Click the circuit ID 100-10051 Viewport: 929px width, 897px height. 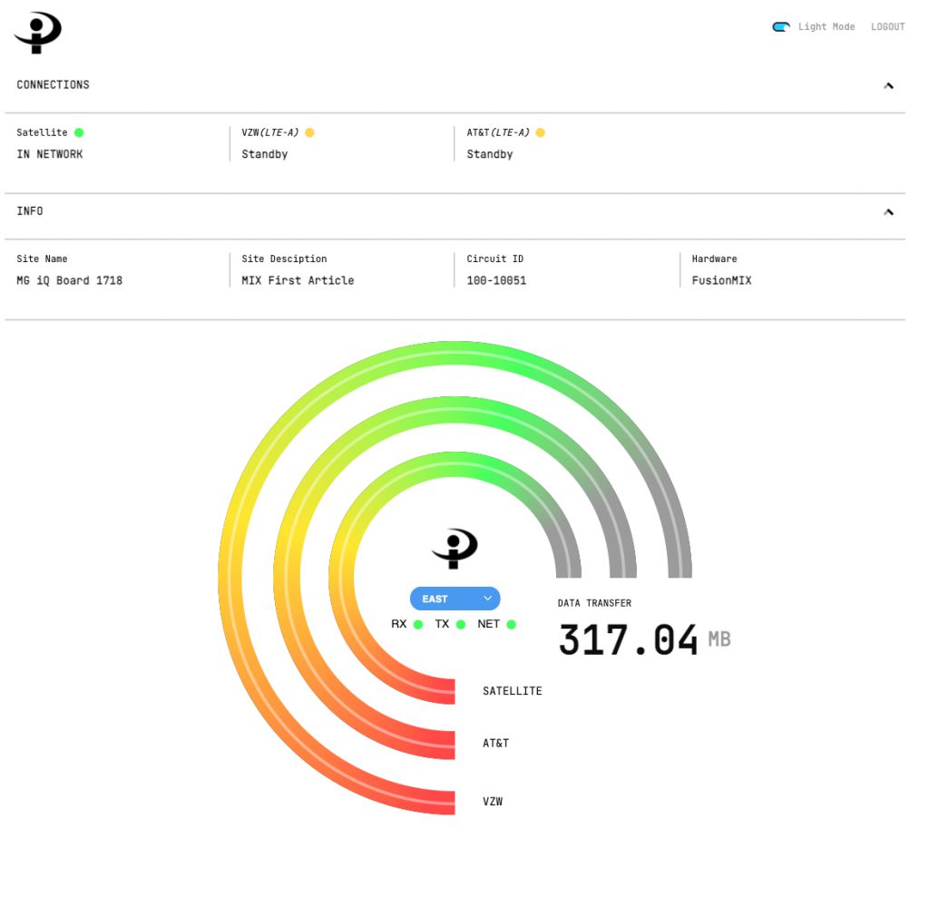pyautogui.click(x=496, y=280)
